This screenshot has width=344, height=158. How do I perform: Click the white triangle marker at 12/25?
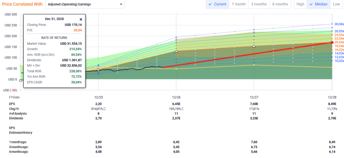pos(98,69)
